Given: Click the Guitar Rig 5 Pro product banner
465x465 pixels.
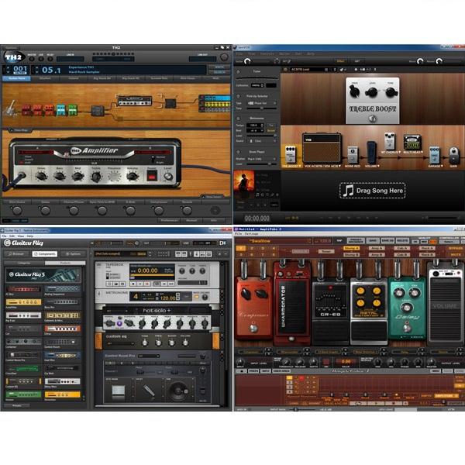Looking at the screenshot, I should [43, 275].
